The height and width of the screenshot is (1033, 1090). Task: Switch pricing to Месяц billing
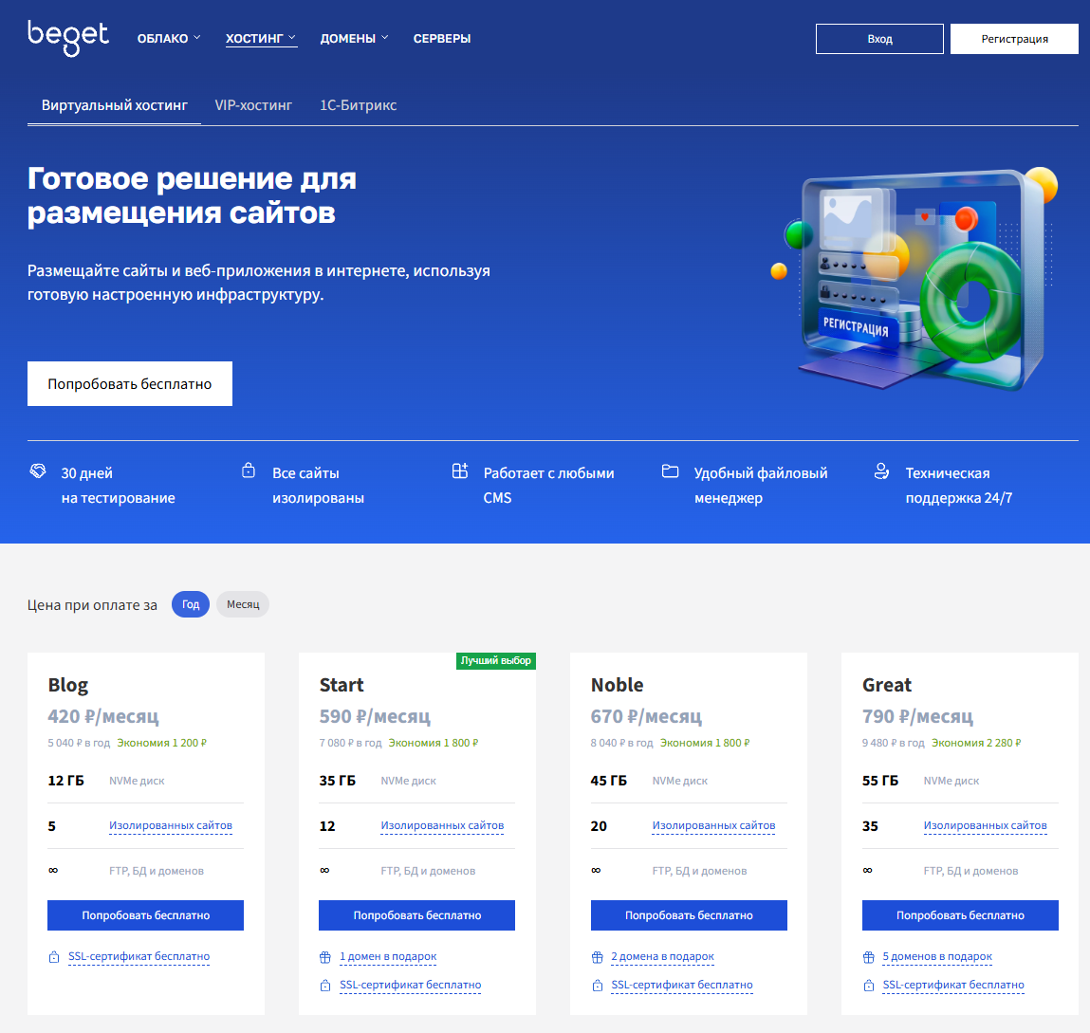coord(243,604)
